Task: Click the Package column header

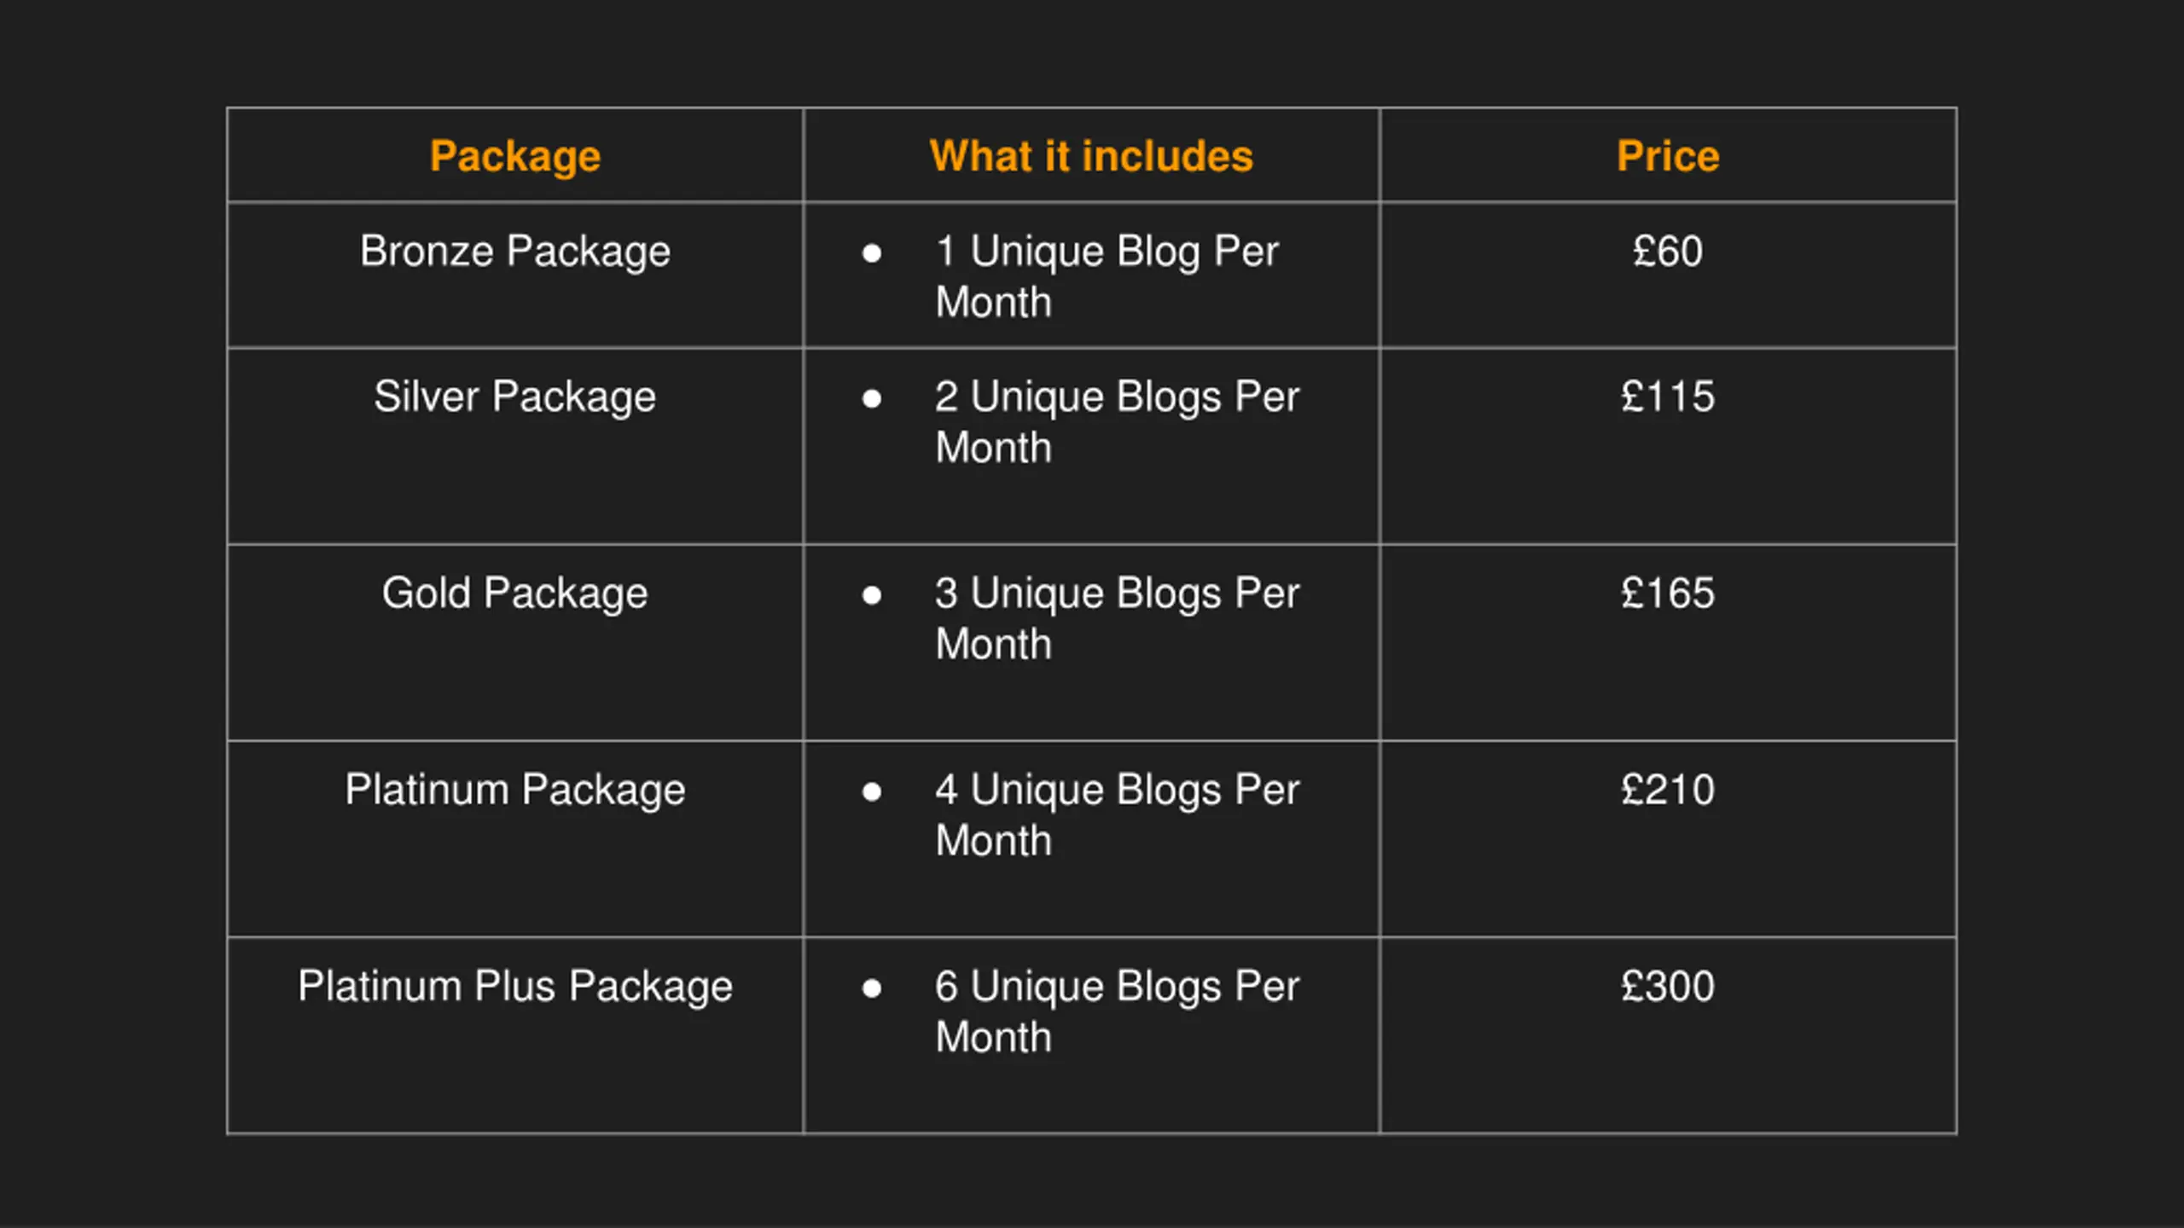Action: 515,156
